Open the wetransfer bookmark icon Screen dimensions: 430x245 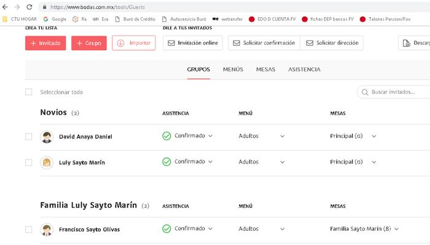(216, 19)
